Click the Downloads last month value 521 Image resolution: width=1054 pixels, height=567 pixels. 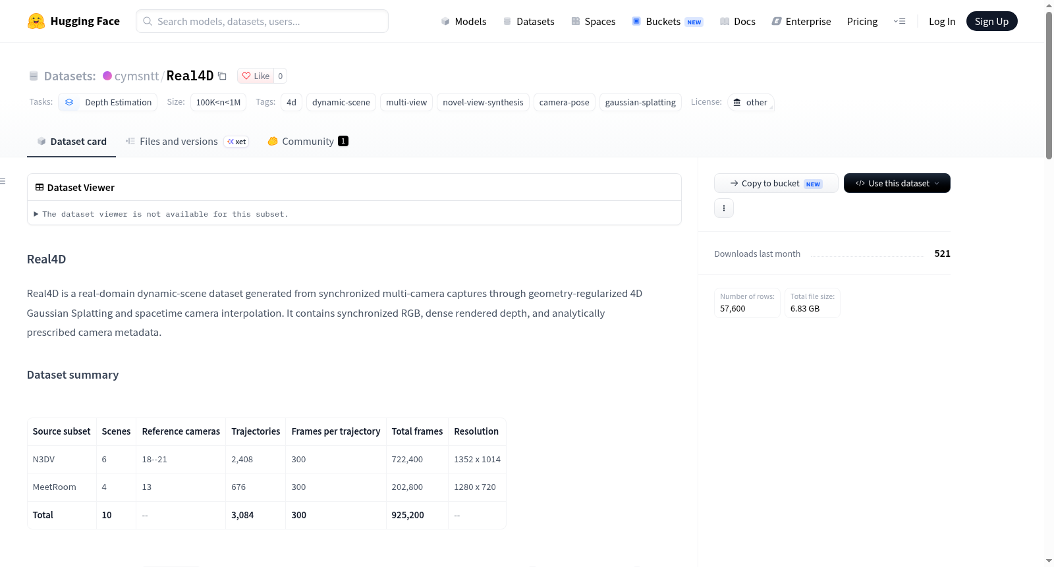pos(942,254)
